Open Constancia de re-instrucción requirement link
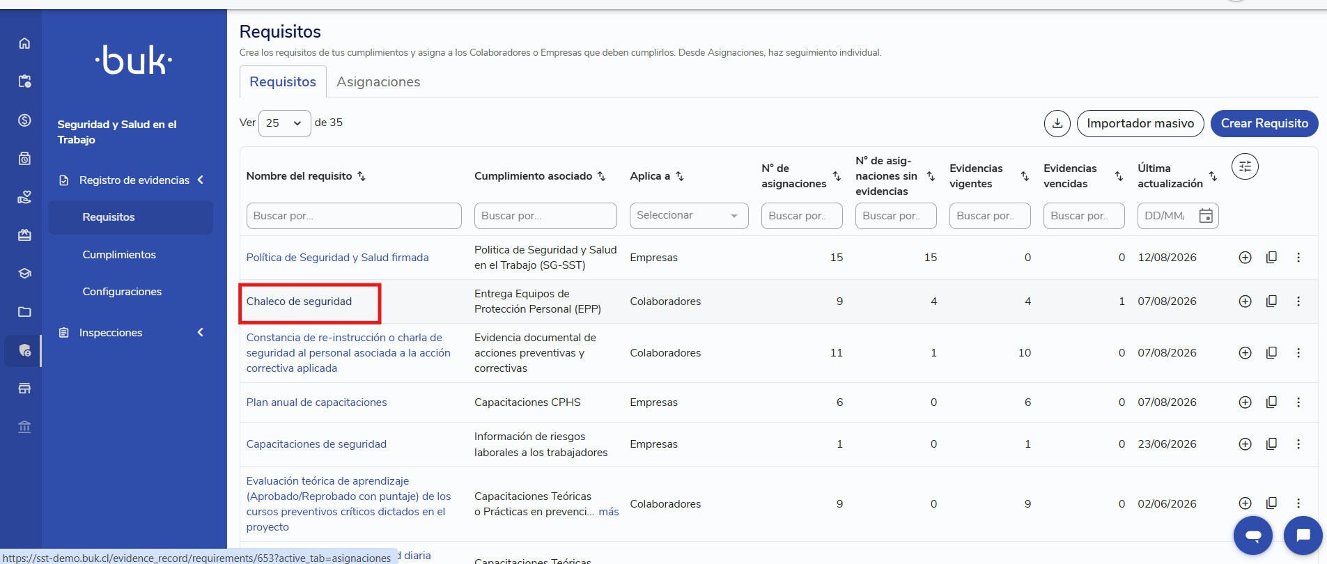This screenshot has height=564, width=1327. coord(348,353)
